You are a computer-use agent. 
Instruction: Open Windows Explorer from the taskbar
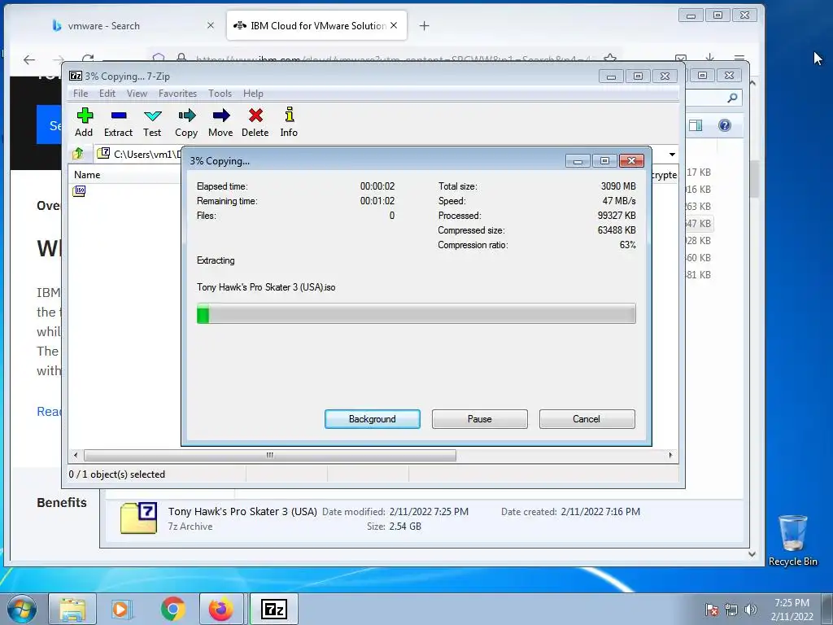pos(72,609)
